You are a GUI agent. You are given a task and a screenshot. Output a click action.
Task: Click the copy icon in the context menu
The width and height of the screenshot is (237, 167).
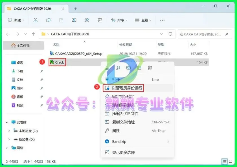click(x=118, y=68)
